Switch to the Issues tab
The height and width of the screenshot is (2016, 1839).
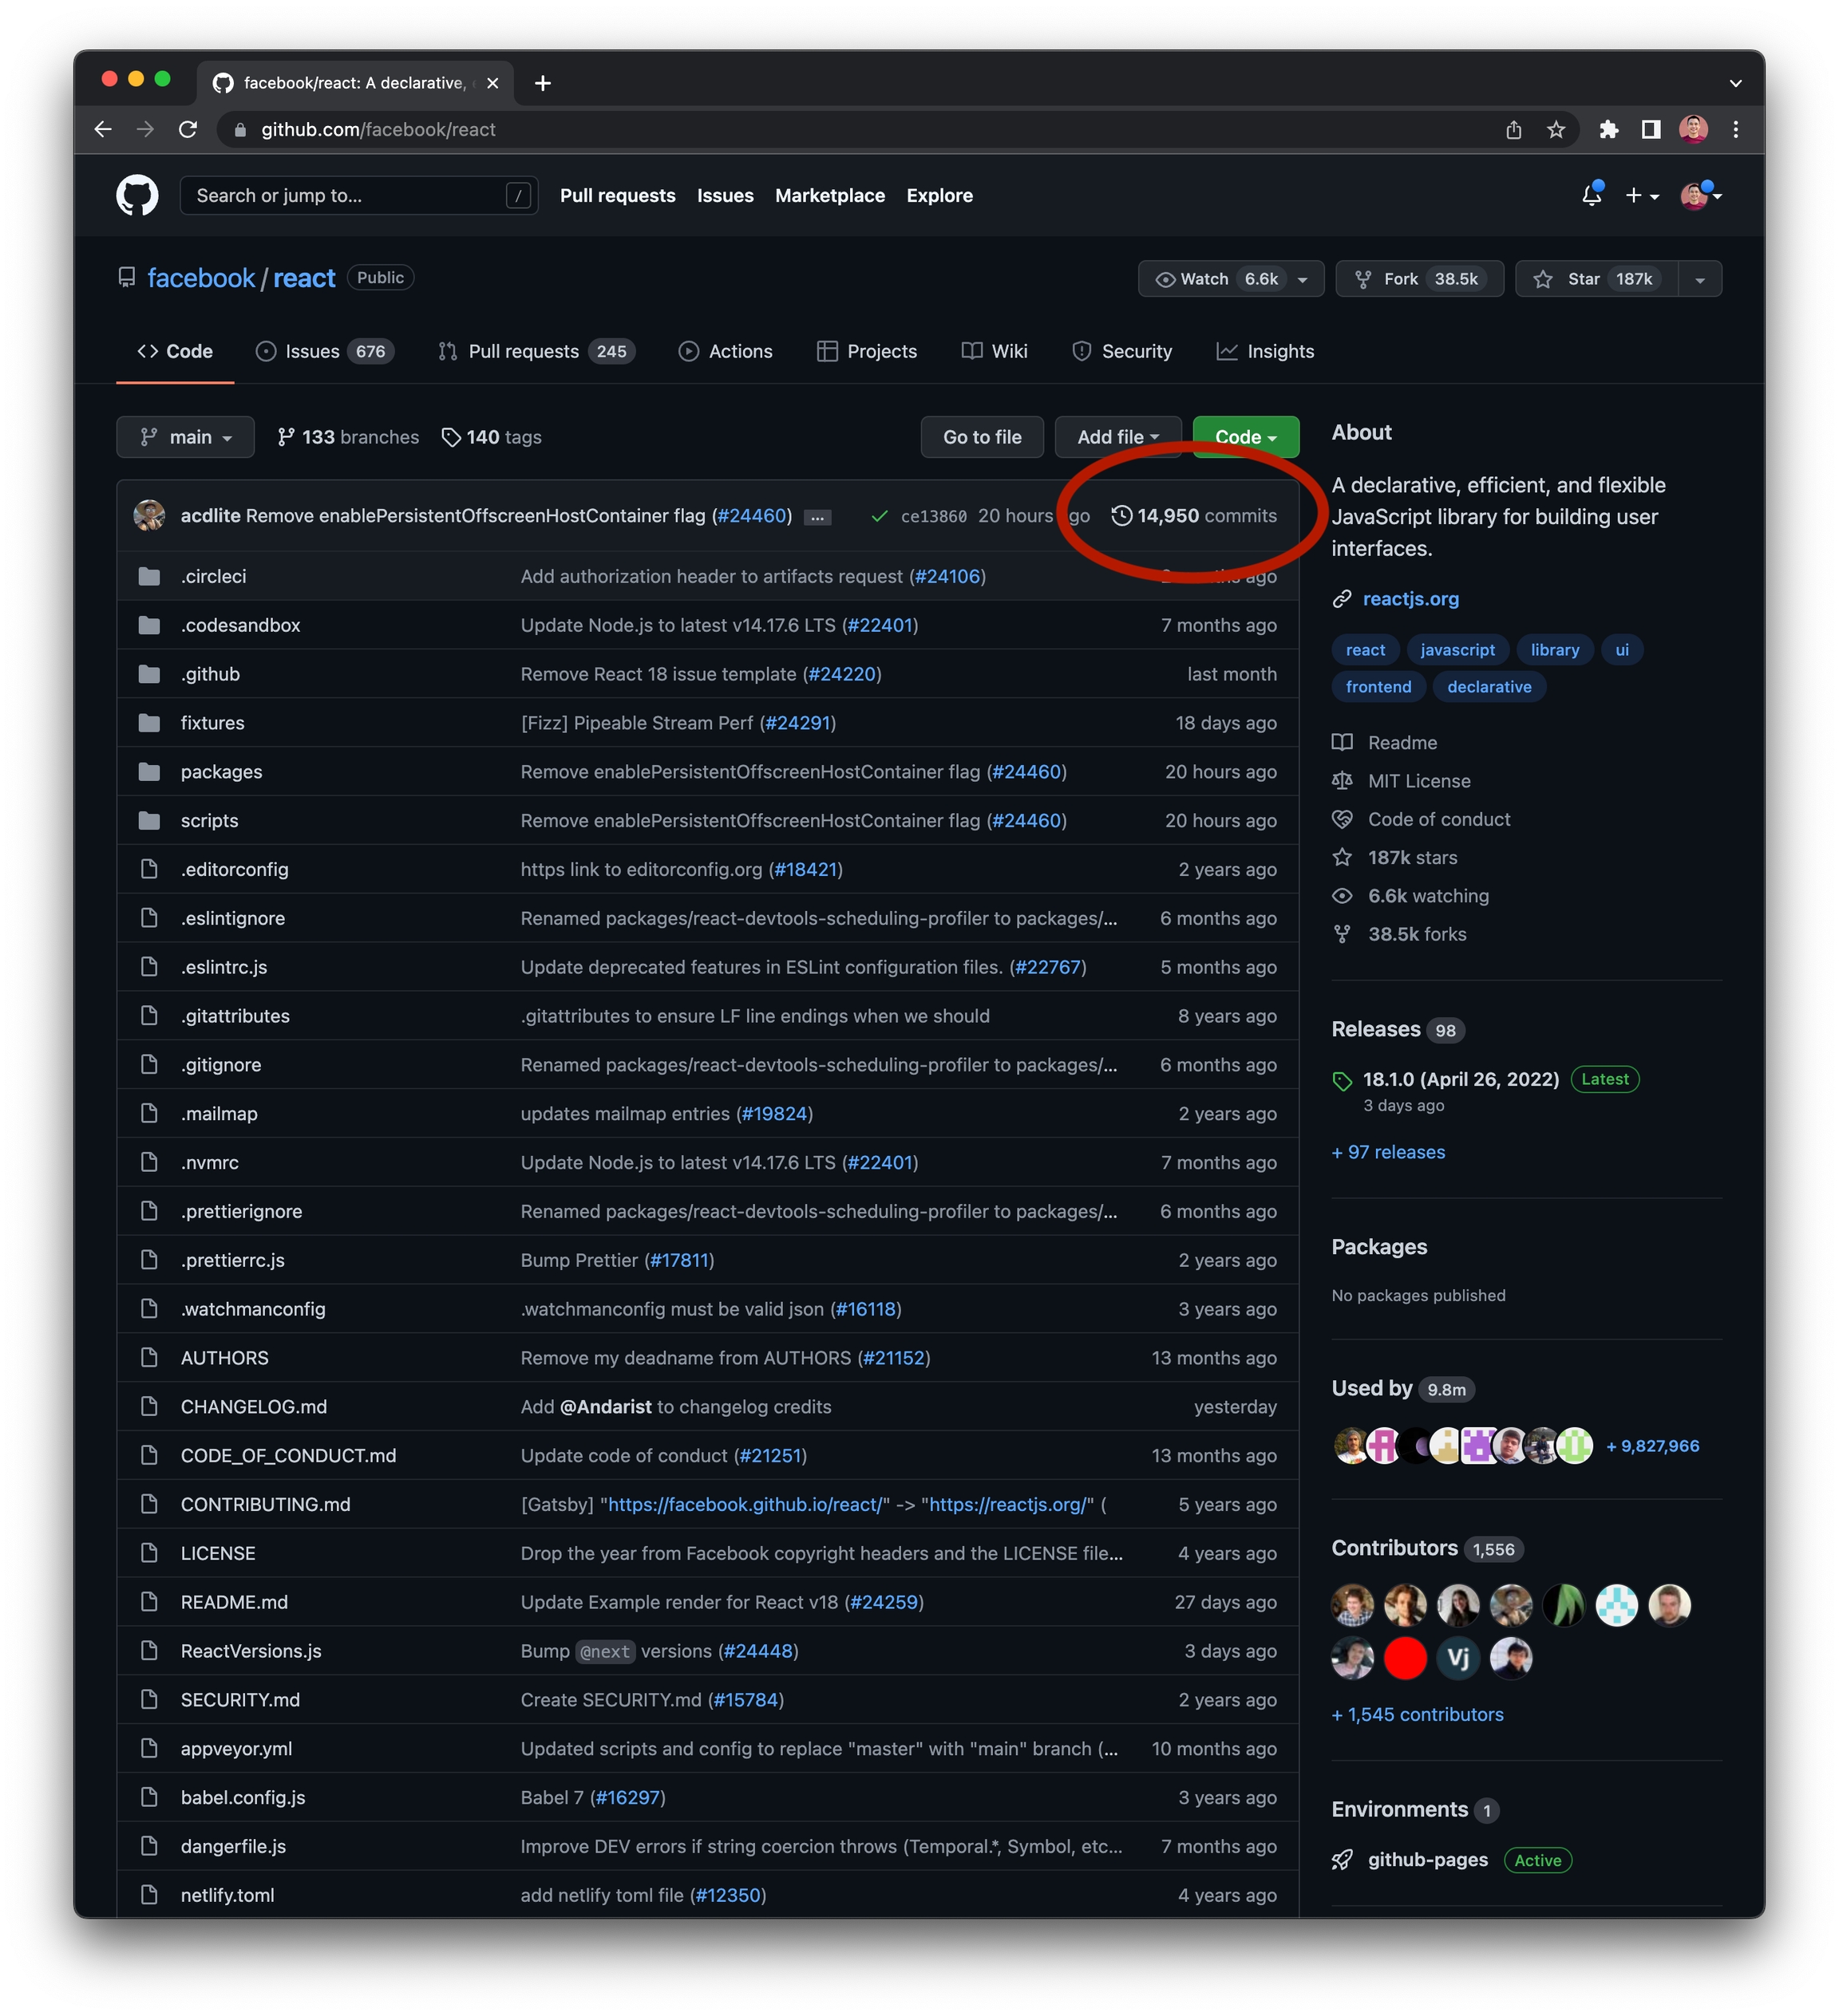(x=325, y=351)
